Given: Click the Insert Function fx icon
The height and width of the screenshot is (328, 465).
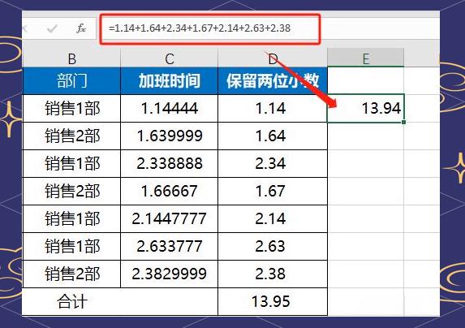Looking at the screenshot, I should coord(81,28).
